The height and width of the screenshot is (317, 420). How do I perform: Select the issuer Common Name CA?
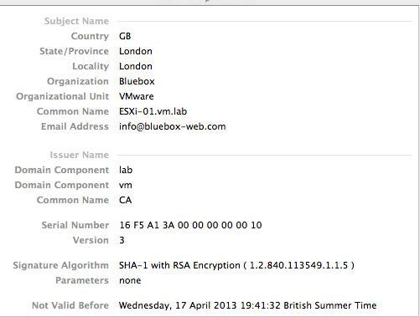pos(125,200)
